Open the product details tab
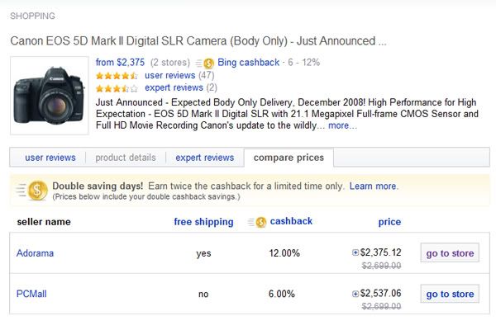Image resolution: width=496 pixels, height=330 pixels. pos(126,158)
